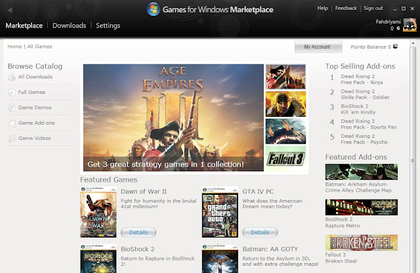Open the BioShock 2 box art
Screen dimensions: 420x273
click(x=98, y=259)
